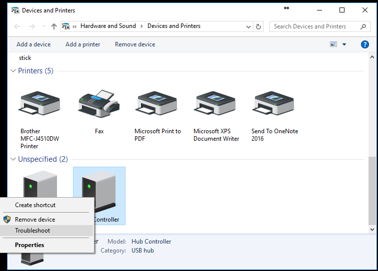
Task: Click the scrollbar down arrow
Action: coord(372,230)
